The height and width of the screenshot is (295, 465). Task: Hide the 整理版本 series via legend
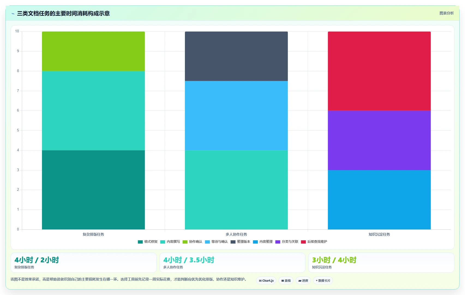(x=240, y=242)
